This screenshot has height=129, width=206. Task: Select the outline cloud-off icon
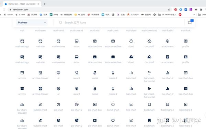coord(149,41)
